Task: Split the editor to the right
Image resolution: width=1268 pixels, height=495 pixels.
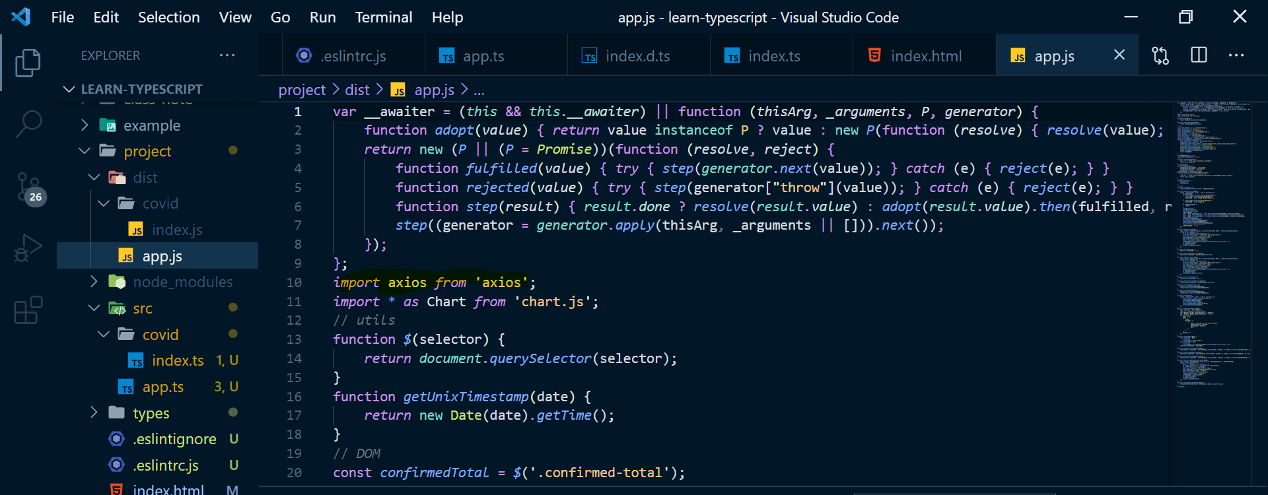Action: tap(1199, 55)
